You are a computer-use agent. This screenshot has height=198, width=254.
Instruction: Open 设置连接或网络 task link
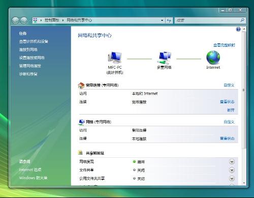(31, 58)
